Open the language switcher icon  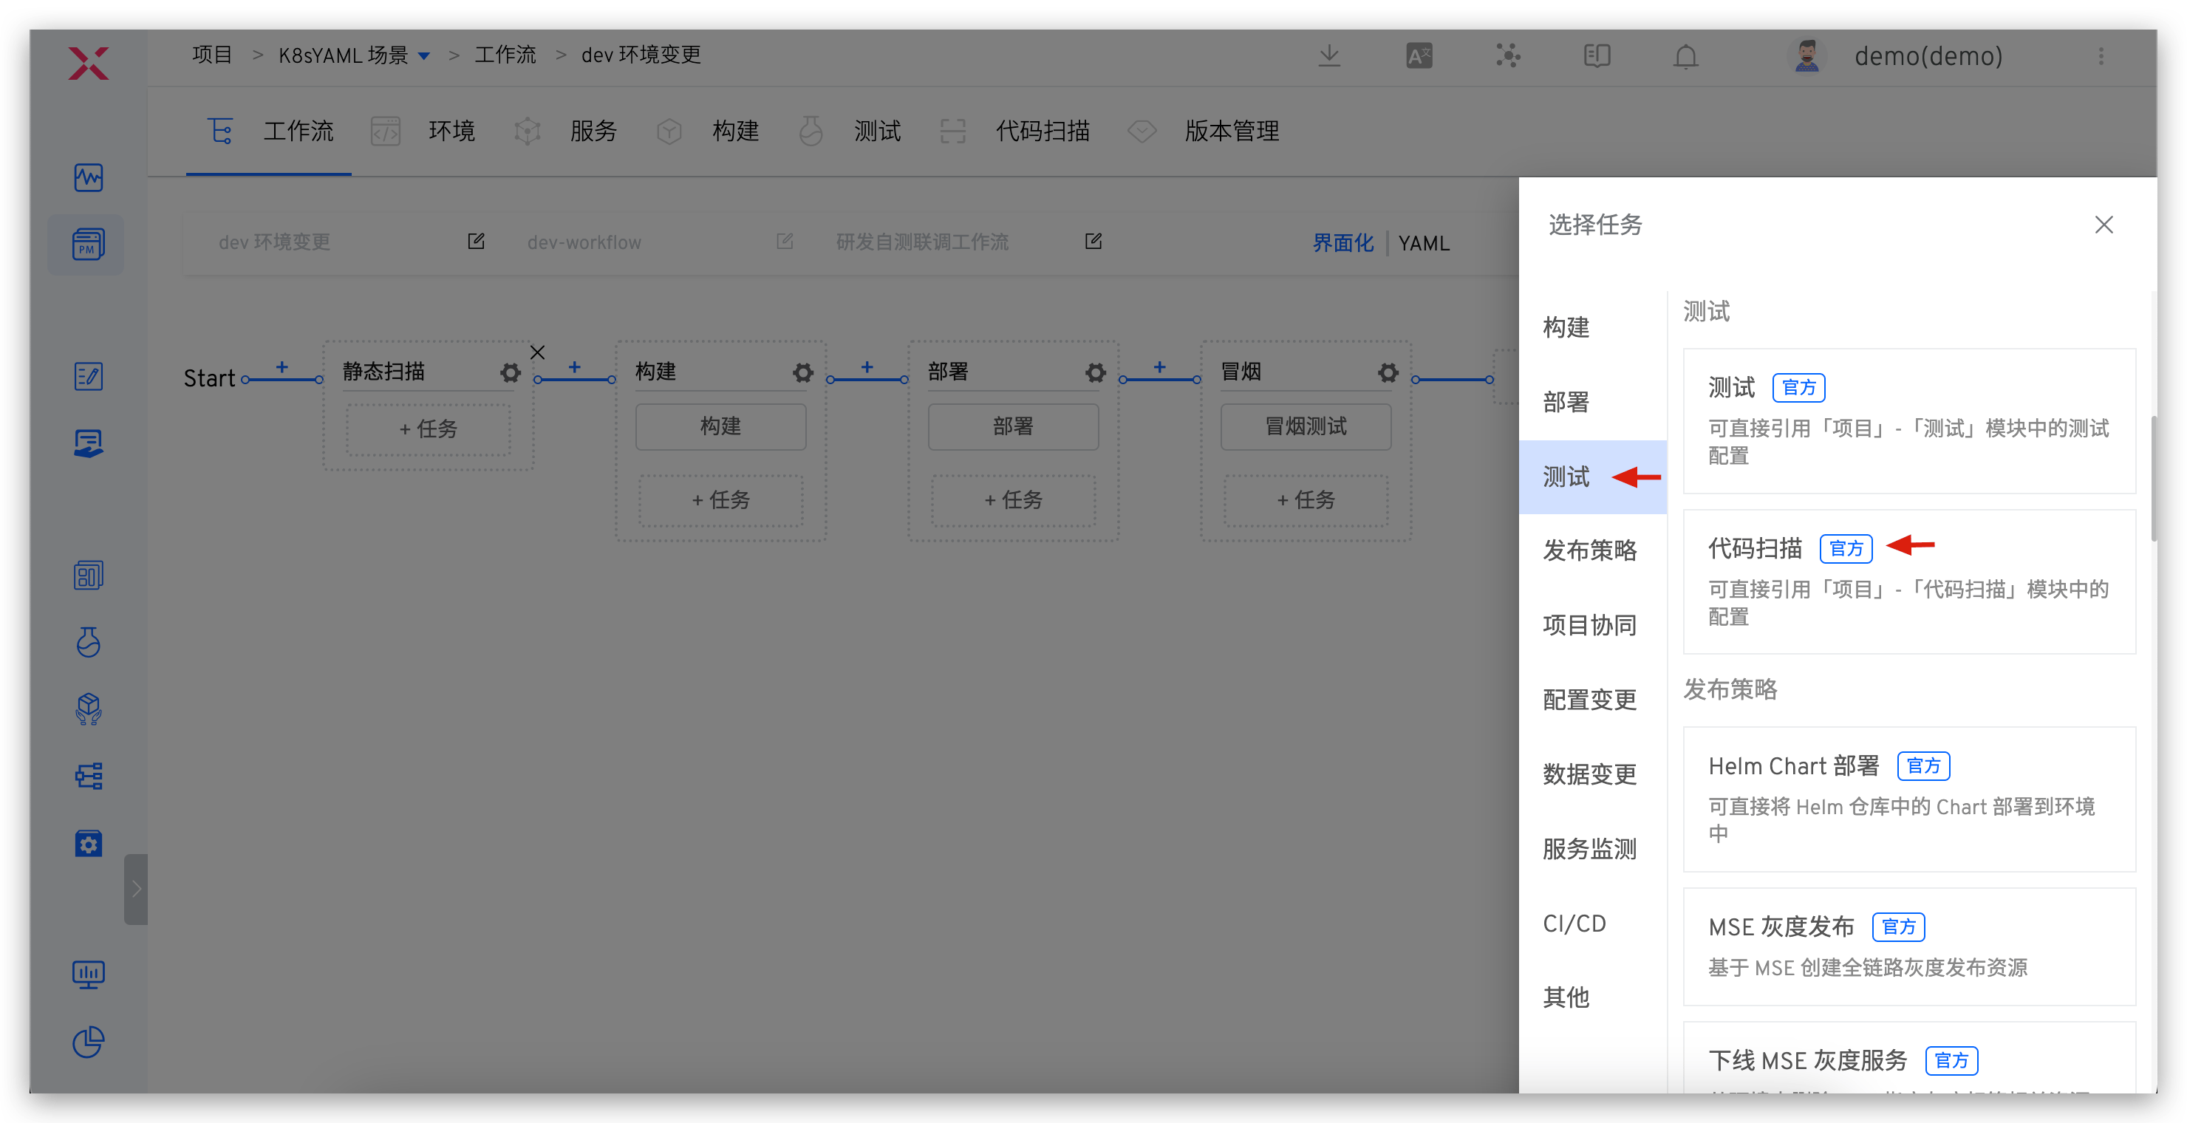click(x=1419, y=55)
